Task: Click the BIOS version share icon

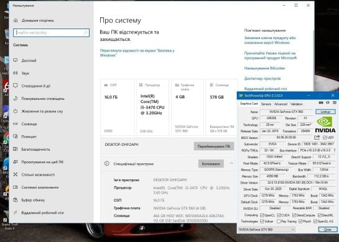Action: [317, 137]
